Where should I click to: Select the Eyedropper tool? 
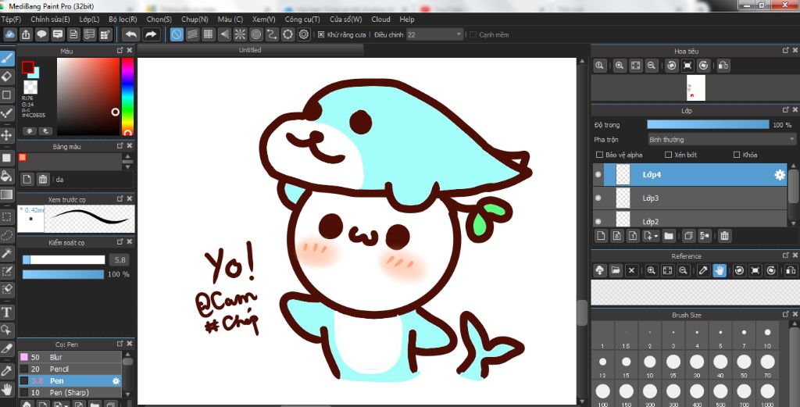6,371
